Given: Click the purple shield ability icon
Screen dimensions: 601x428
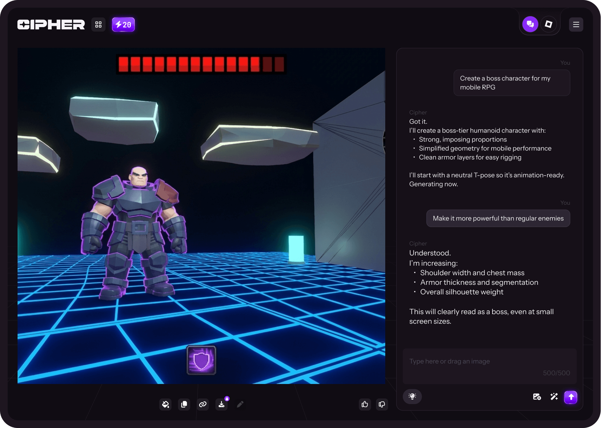Looking at the screenshot, I should pos(201,360).
